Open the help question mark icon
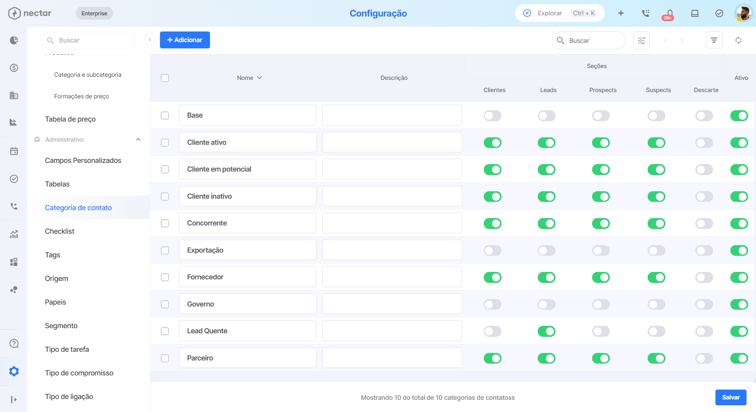The height and width of the screenshot is (412, 756). 14,343
